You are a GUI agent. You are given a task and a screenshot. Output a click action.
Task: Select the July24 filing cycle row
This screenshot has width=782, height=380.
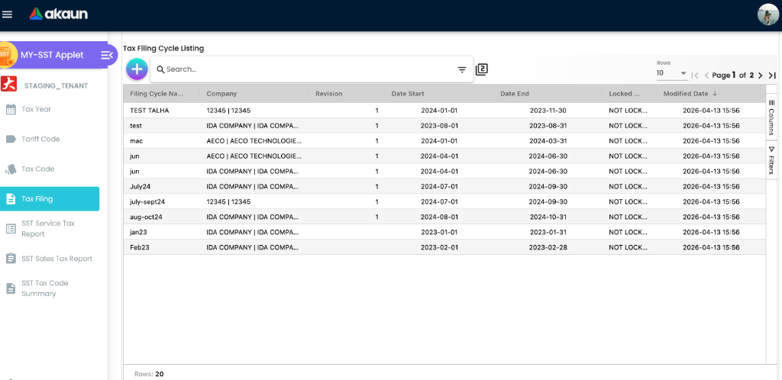(x=444, y=187)
